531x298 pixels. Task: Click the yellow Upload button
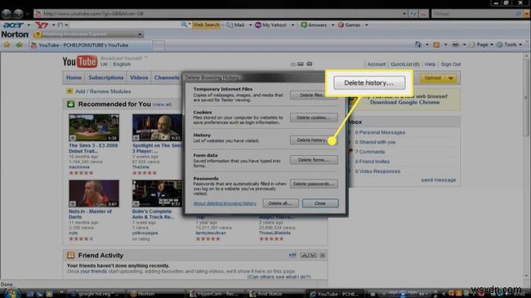coord(433,78)
